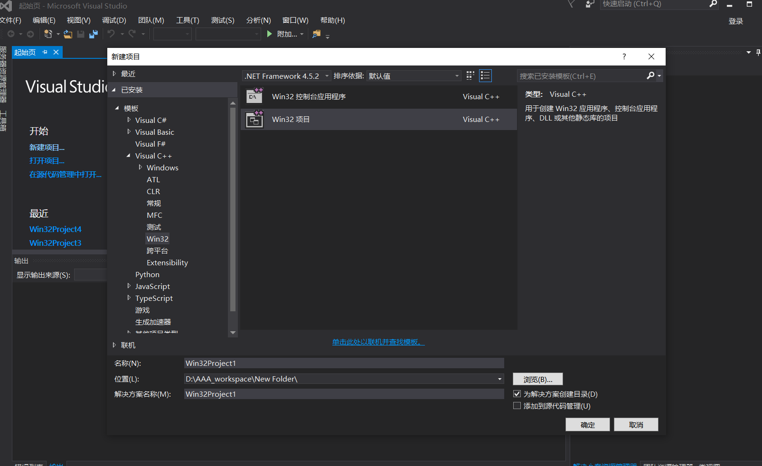
Task: Click the Navigate Backward toolbar icon
Action: click(x=10, y=34)
